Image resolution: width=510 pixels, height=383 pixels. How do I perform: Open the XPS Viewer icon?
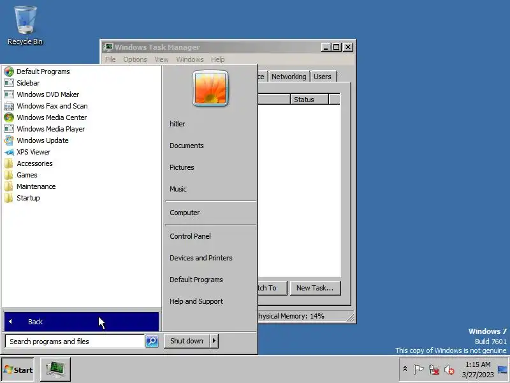click(9, 152)
